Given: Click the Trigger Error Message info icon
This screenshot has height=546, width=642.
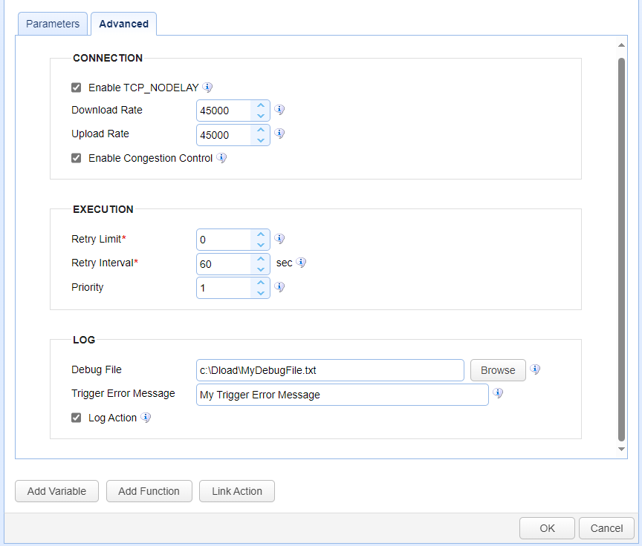Looking at the screenshot, I should point(498,393).
